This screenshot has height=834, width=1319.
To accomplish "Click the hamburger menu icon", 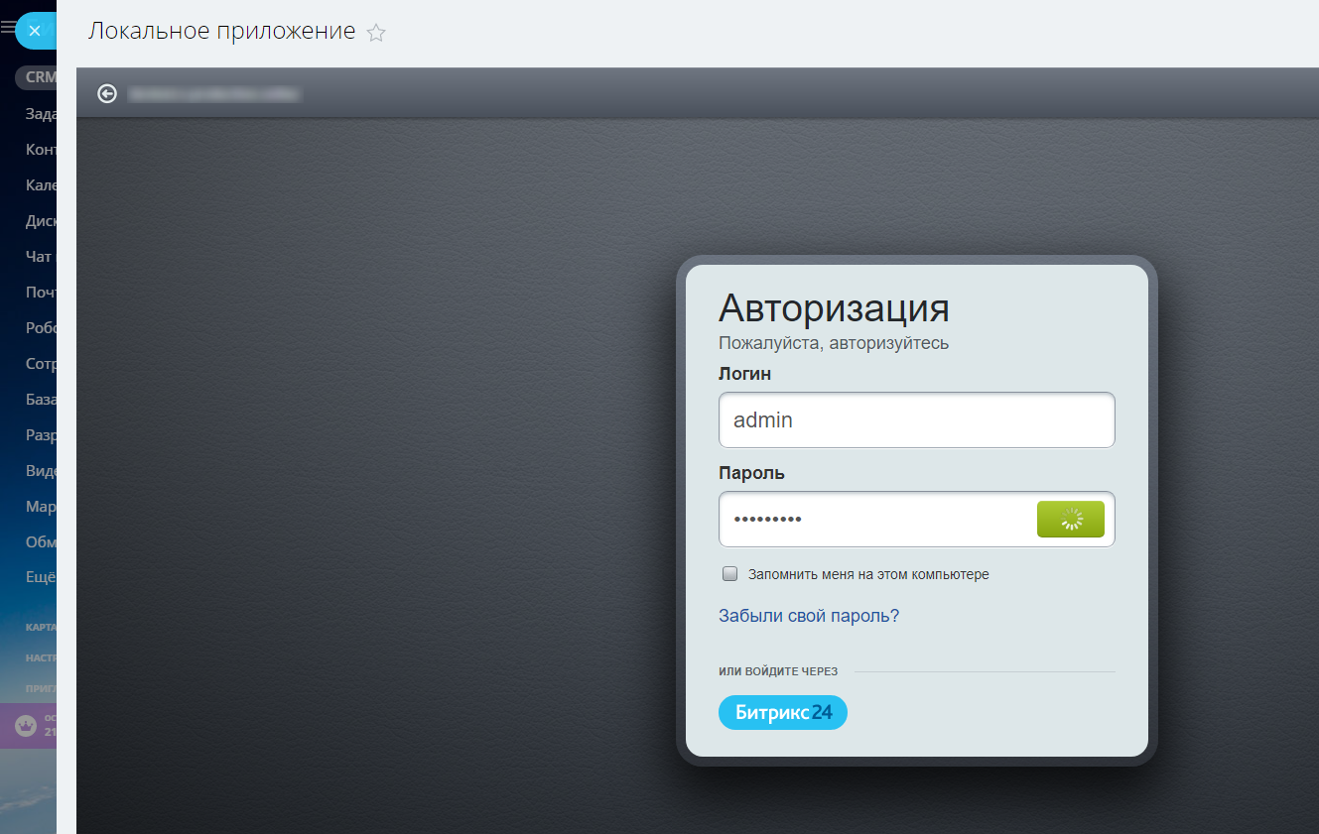I will coord(7,29).
